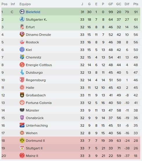Sort by the GF column header
Image resolution: width=142 pixels, height=161 pixels.
(x=111, y=4)
